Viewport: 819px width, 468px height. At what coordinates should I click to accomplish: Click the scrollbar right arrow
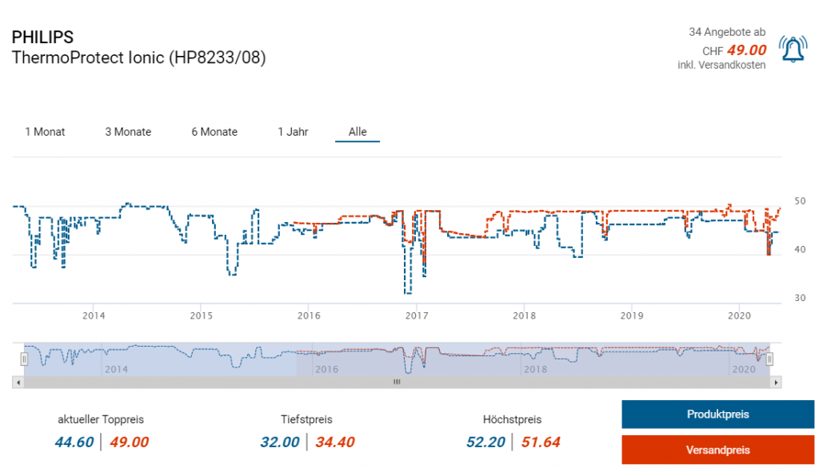775,383
